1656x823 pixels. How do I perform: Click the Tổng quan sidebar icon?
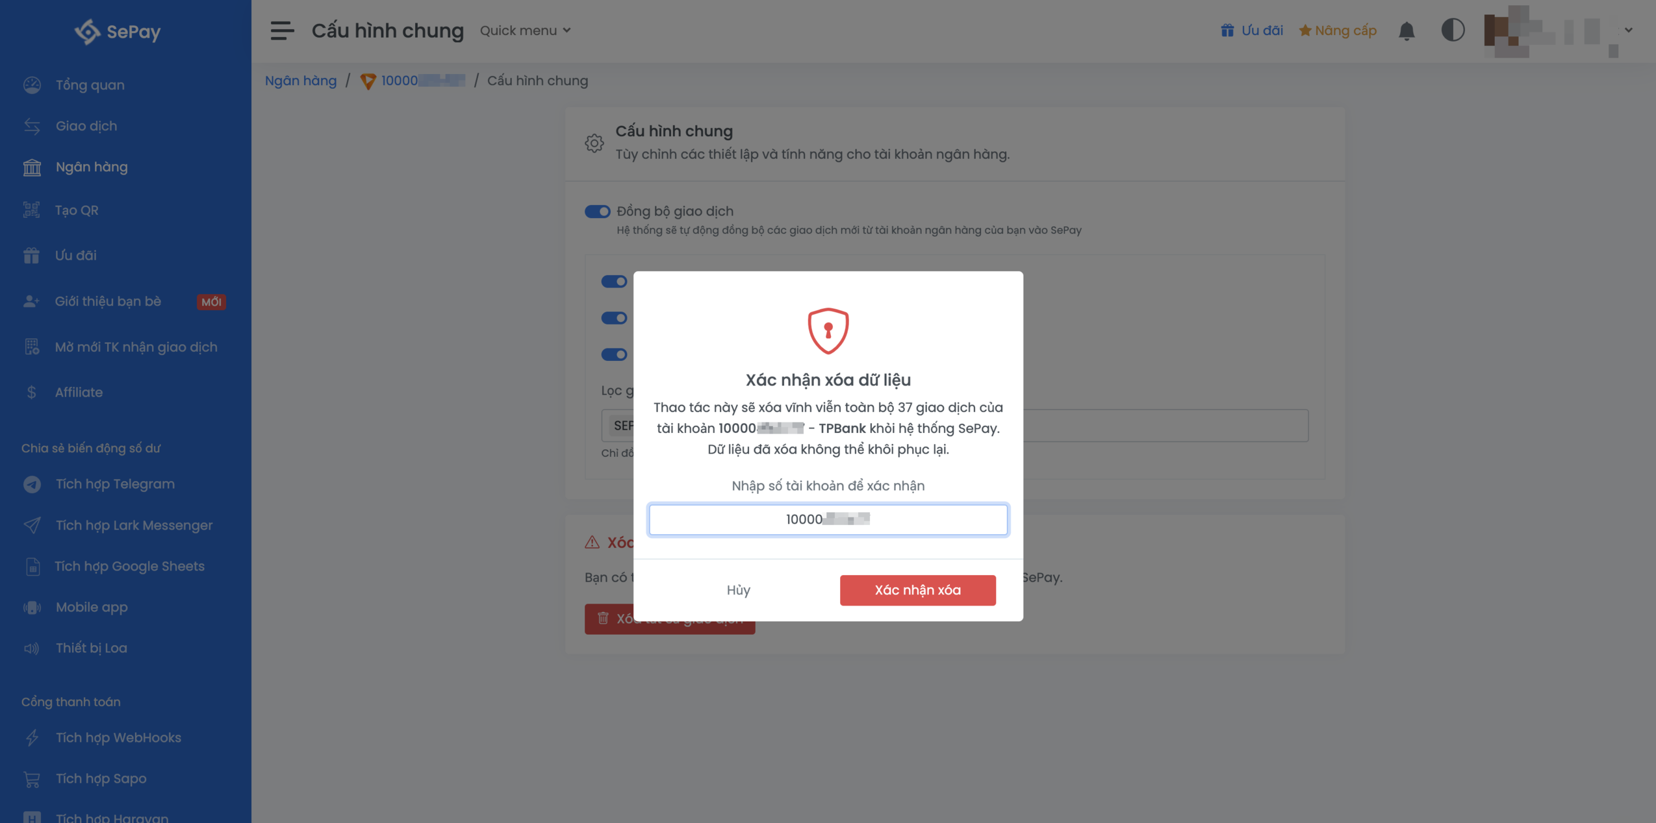32,83
